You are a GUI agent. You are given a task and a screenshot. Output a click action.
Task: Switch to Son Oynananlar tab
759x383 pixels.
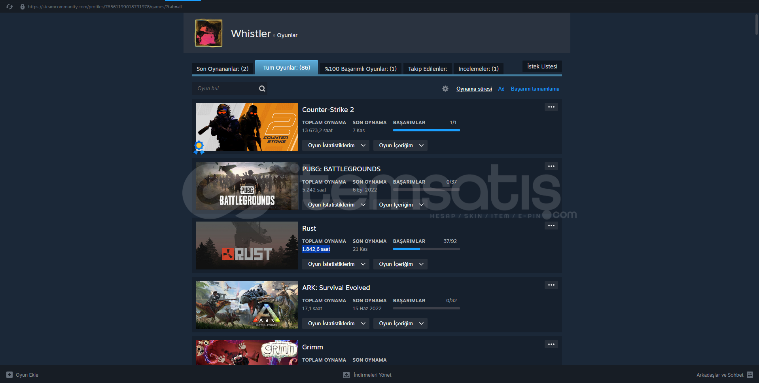pos(222,68)
